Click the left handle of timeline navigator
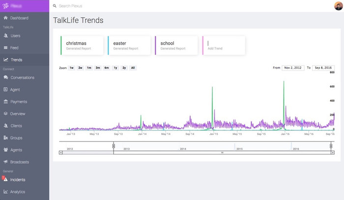Viewport: 344px width, 200px height. click(114, 146)
